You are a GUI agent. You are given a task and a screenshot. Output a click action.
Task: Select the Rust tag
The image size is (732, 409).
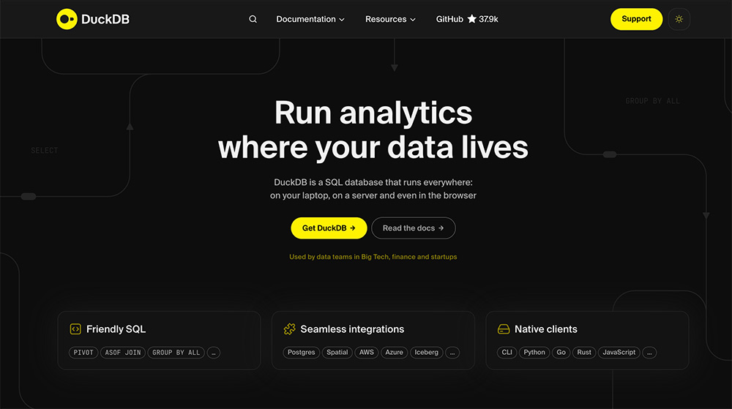tap(584, 353)
